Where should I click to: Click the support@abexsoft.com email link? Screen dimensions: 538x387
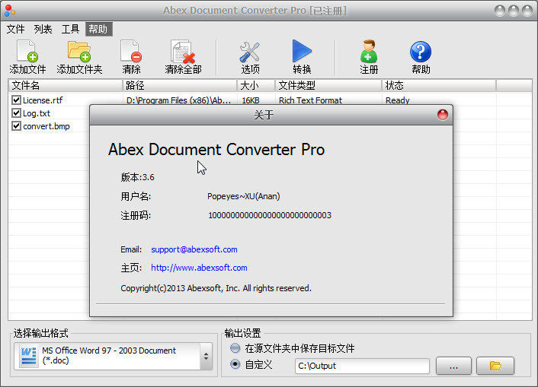(x=194, y=249)
